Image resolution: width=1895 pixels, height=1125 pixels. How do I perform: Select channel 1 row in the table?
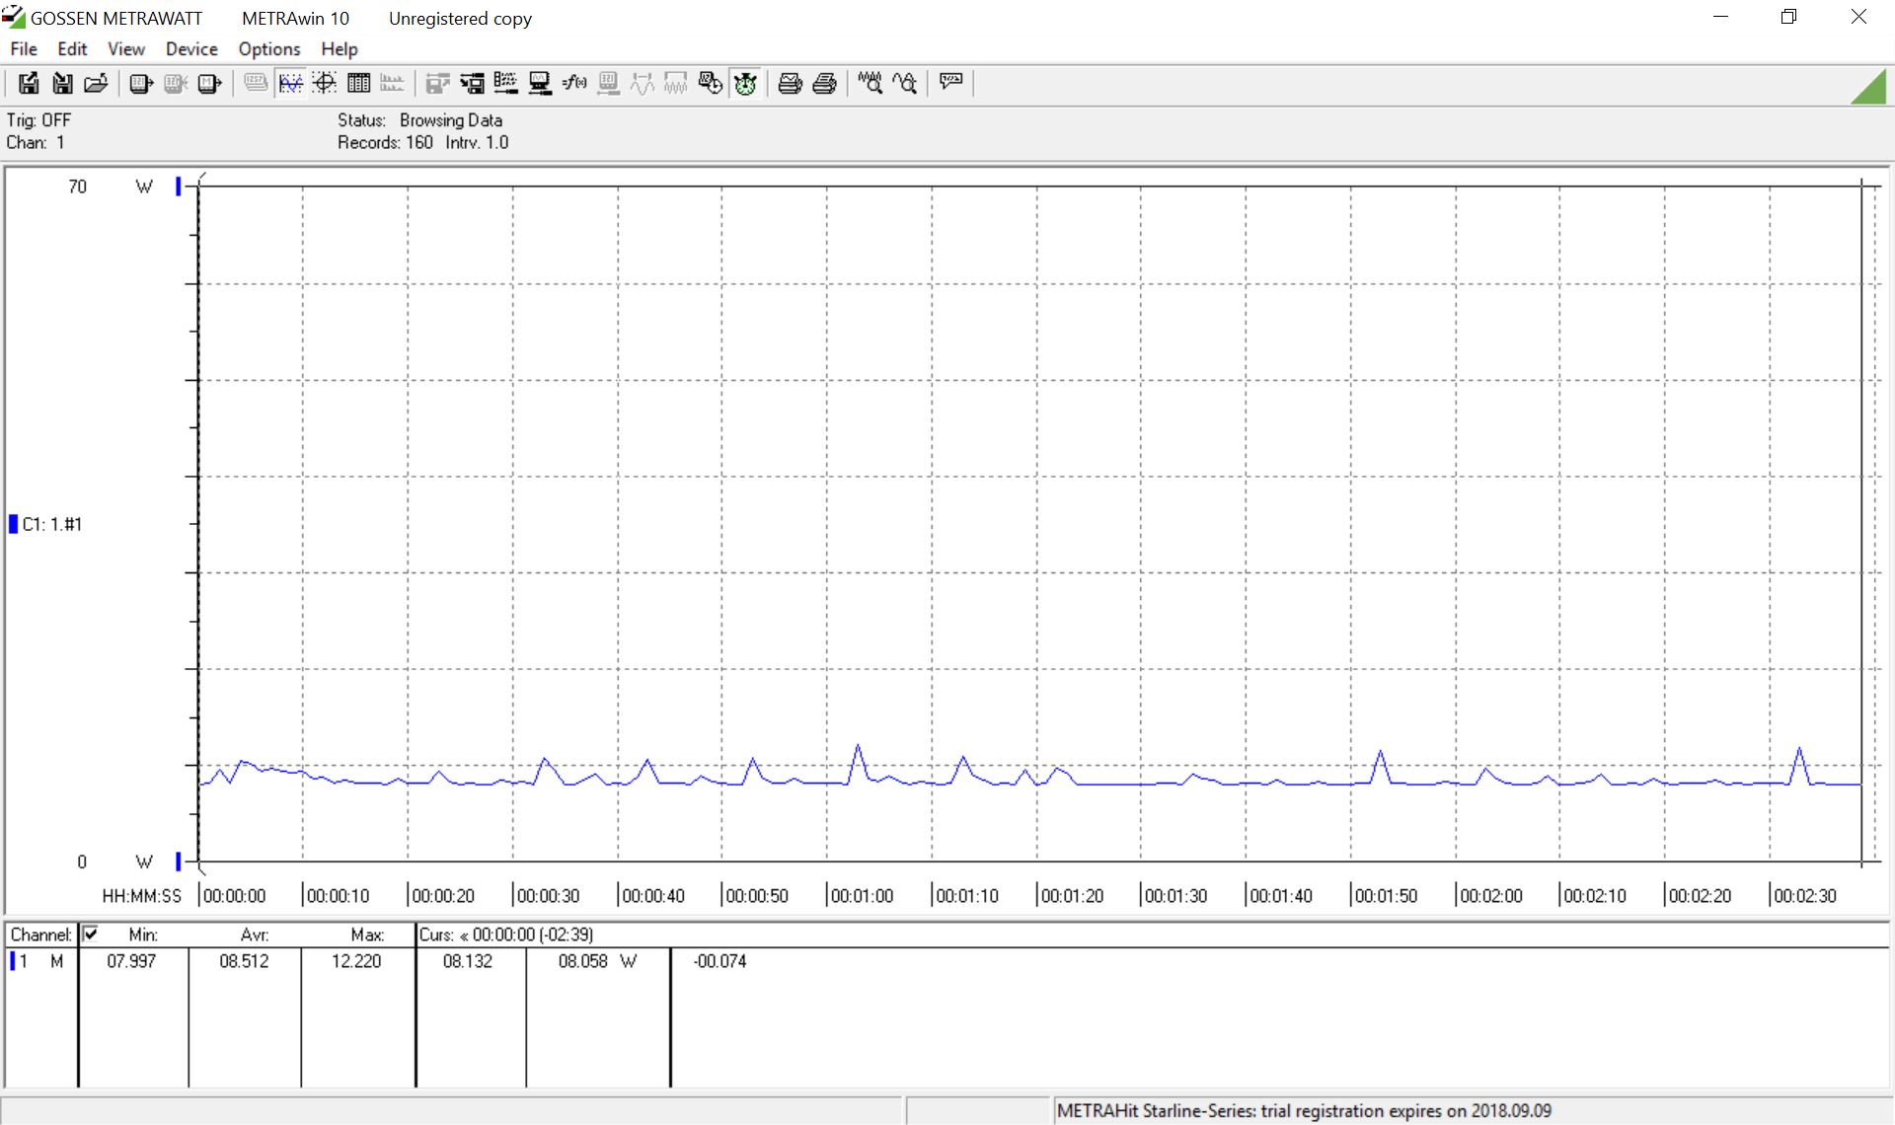39,961
